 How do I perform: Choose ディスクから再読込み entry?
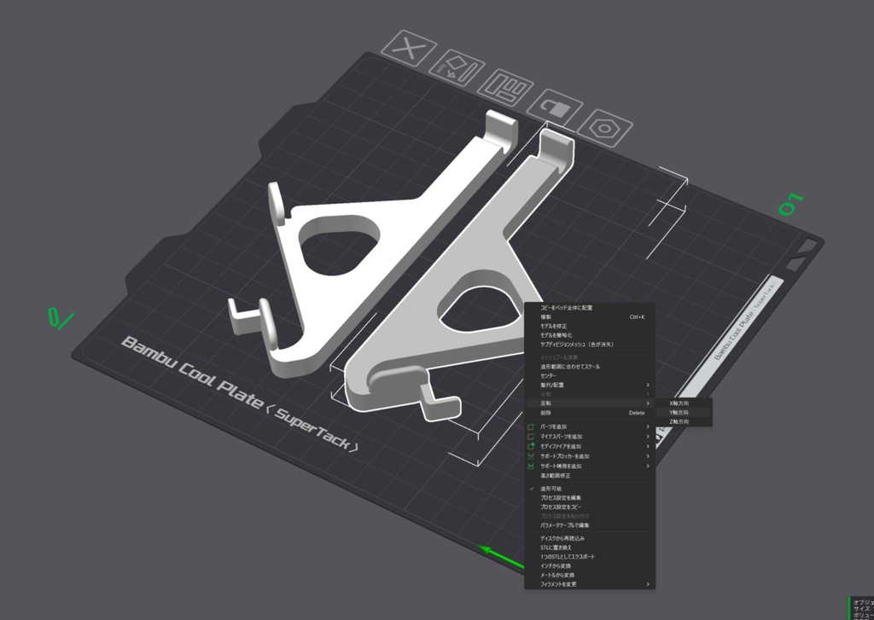click(x=590, y=538)
